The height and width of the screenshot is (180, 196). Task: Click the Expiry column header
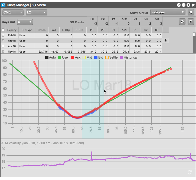(12, 30)
